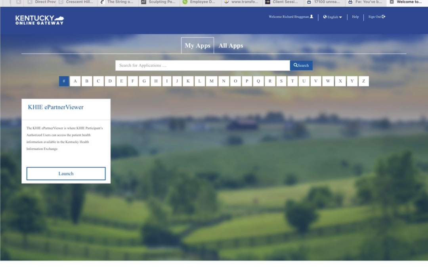The width and height of the screenshot is (428, 268).
Task: Filter apps by letter H
Action: point(156,81)
